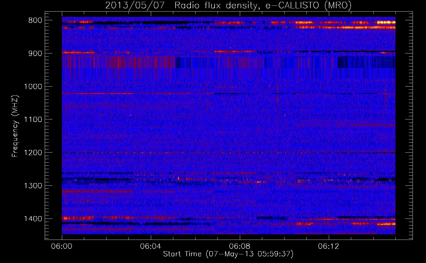
Task: Select the 1400 frequency axis label
Action: tap(33, 219)
